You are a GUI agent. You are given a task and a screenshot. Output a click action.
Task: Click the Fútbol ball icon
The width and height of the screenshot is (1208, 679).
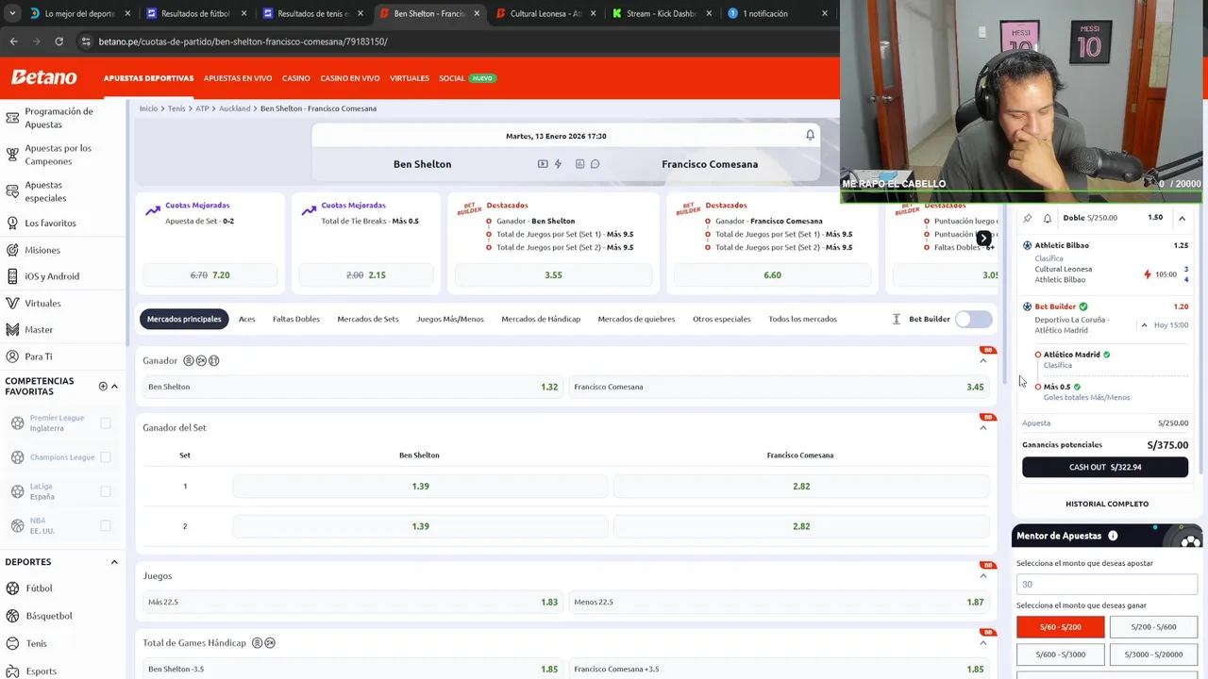[12, 588]
